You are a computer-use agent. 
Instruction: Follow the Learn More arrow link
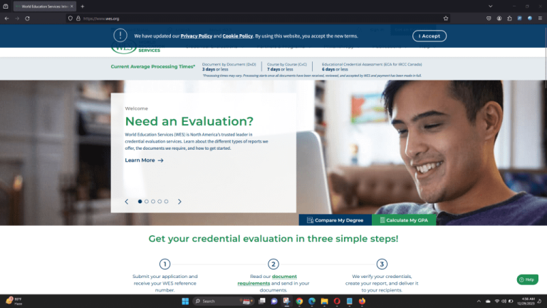[x=144, y=160]
